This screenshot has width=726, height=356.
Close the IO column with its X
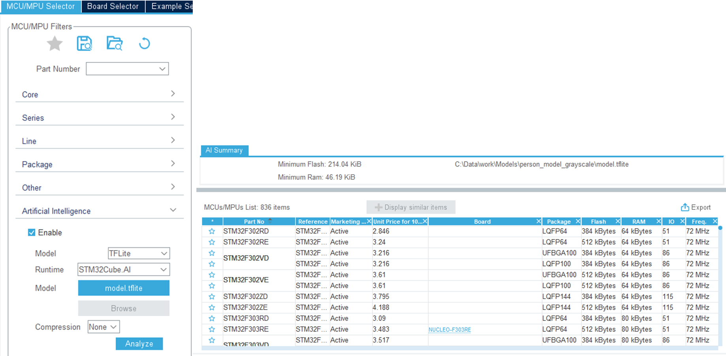[682, 221]
